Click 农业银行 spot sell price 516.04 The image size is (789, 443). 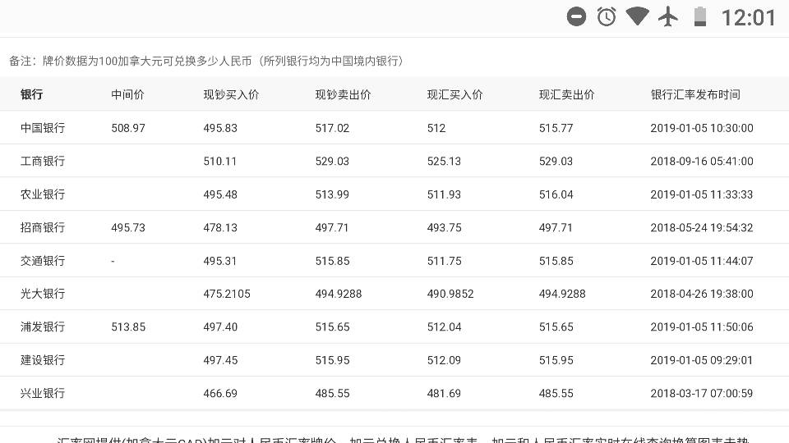coord(556,194)
